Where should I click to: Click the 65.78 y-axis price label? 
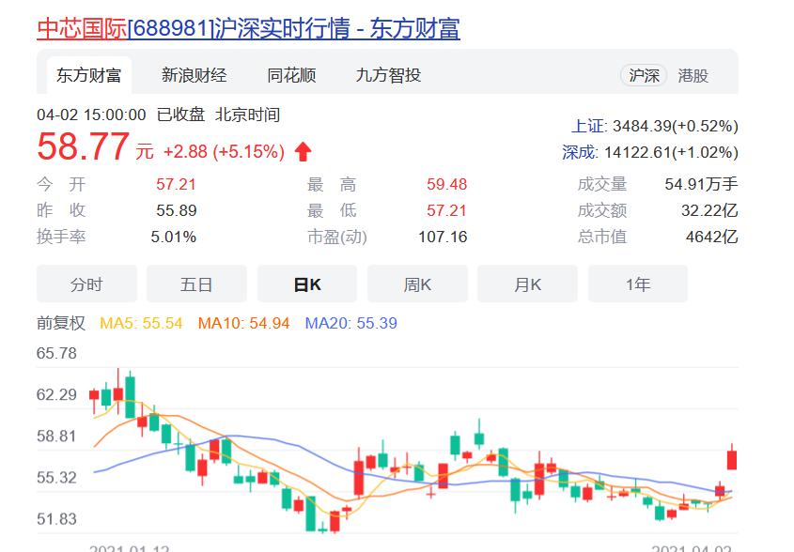point(56,353)
